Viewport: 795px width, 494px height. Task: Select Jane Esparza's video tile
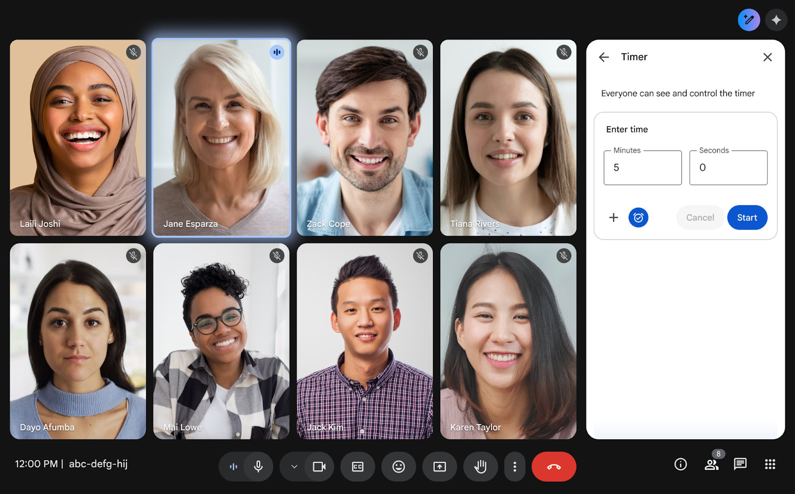tap(221, 138)
